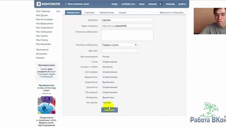Play music with header arrow button
This screenshot has height=127, width=226.
[160, 4]
